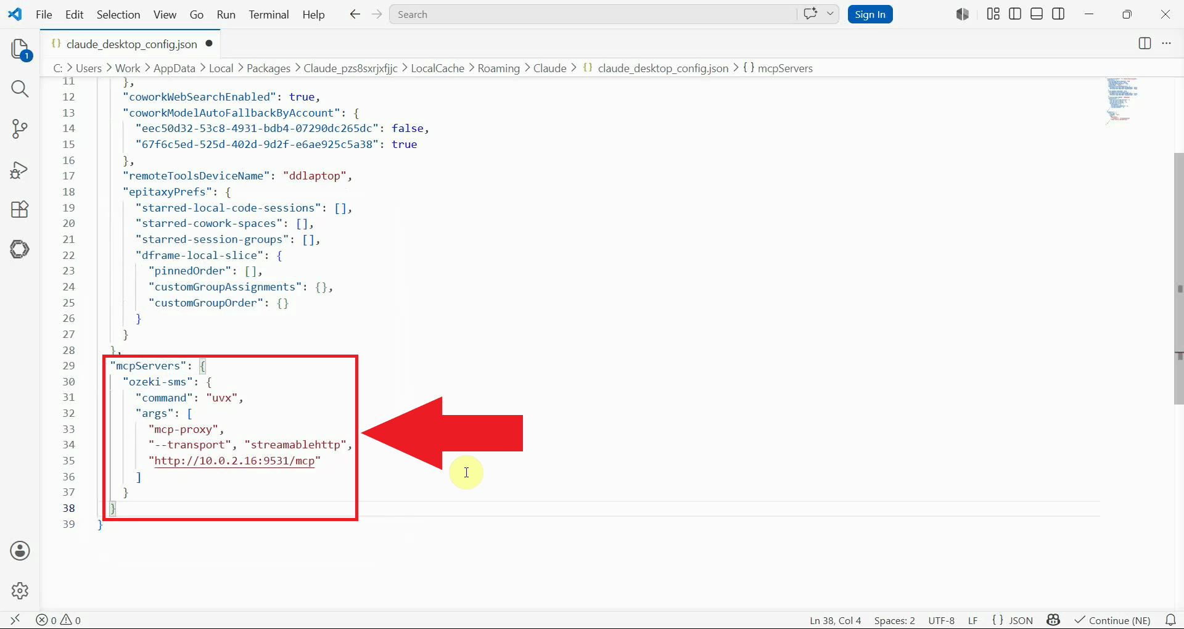Image resolution: width=1184 pixels, height=629 pixels.
Task: Click Ln 38, Col 4 in status bar
Action: pos(835,620)
